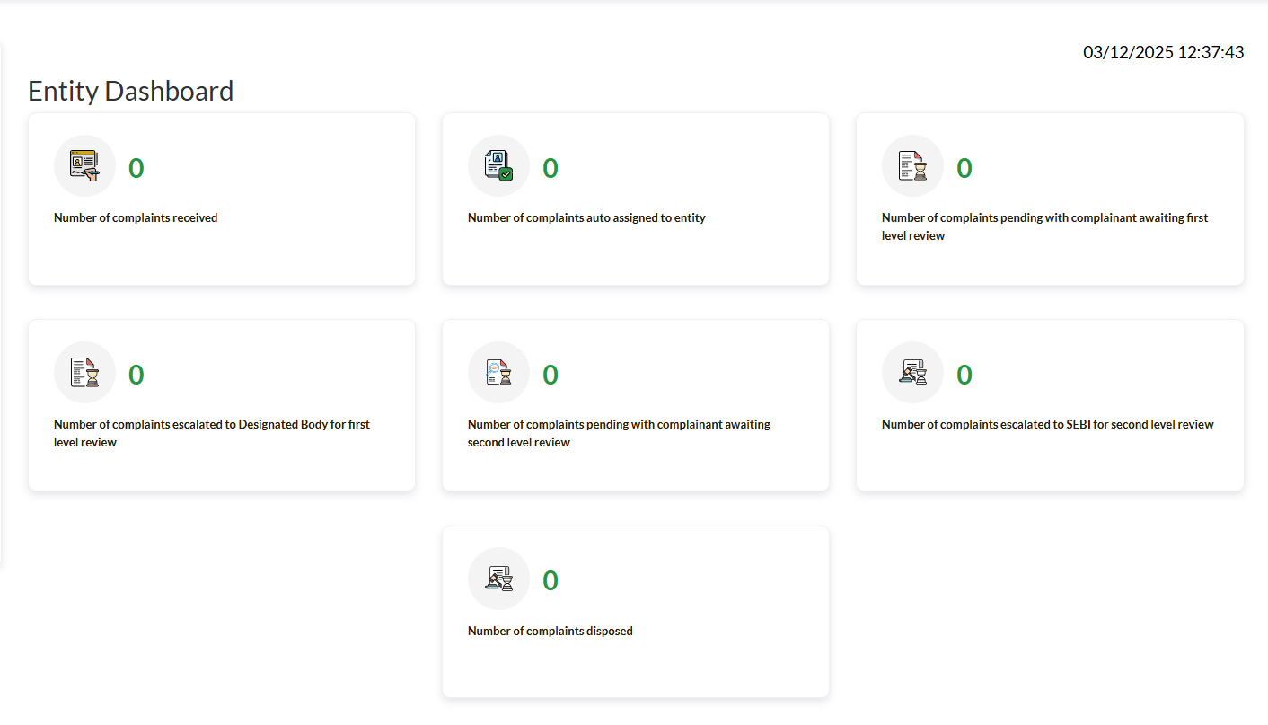Screen dimensions: 1268x725
Task: Click 'escalated to Designated Body for first level review' text
Action: [x=212, y=433]
